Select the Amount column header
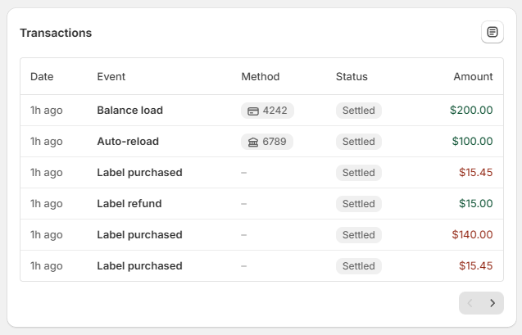Image resolution: width=522 pixels, height=335 pixels. [473, 77]
